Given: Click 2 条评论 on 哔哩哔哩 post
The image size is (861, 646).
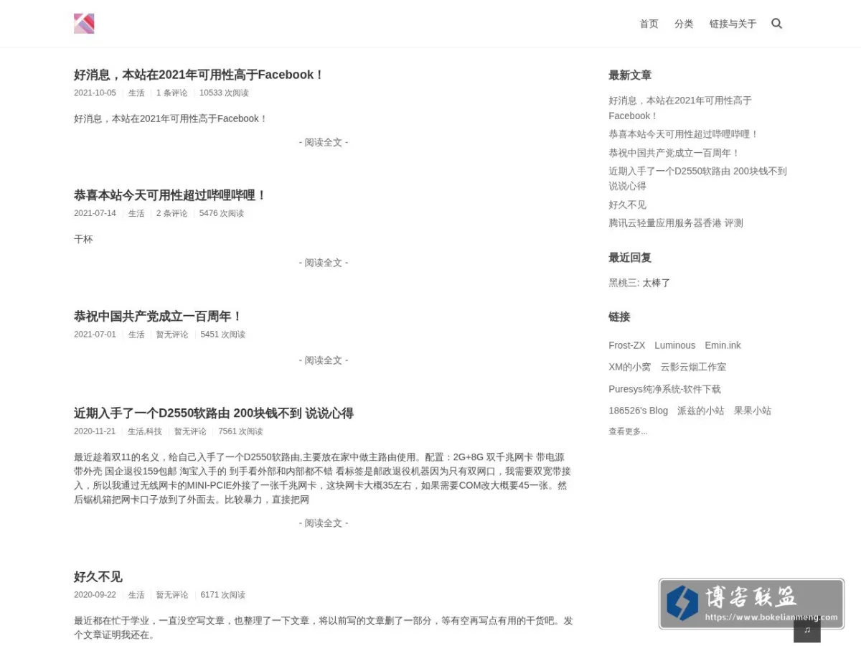Looking at the screenshot, I should pos(171,214).
